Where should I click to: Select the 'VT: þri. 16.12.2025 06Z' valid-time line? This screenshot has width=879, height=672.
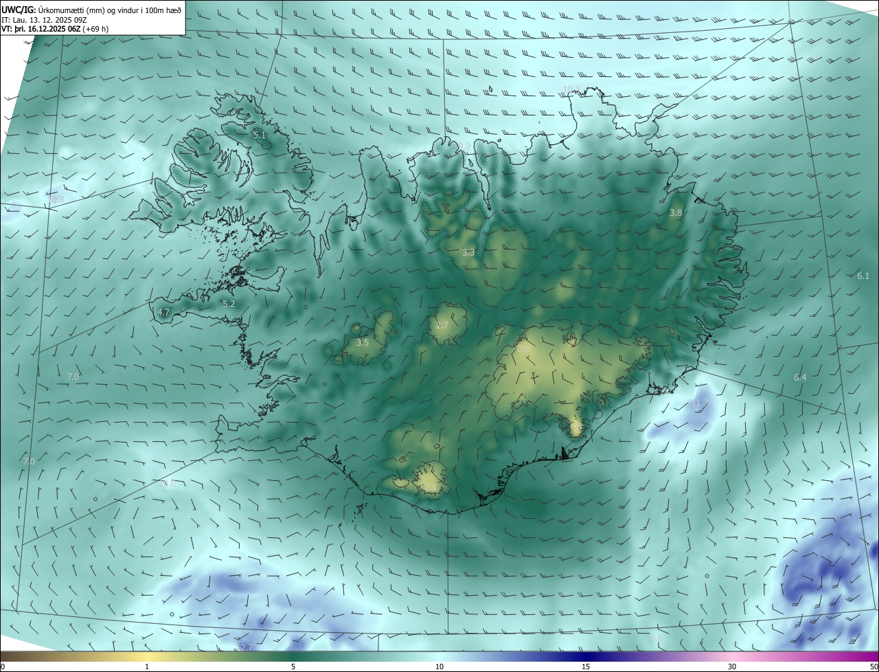(x=56, y=29)
